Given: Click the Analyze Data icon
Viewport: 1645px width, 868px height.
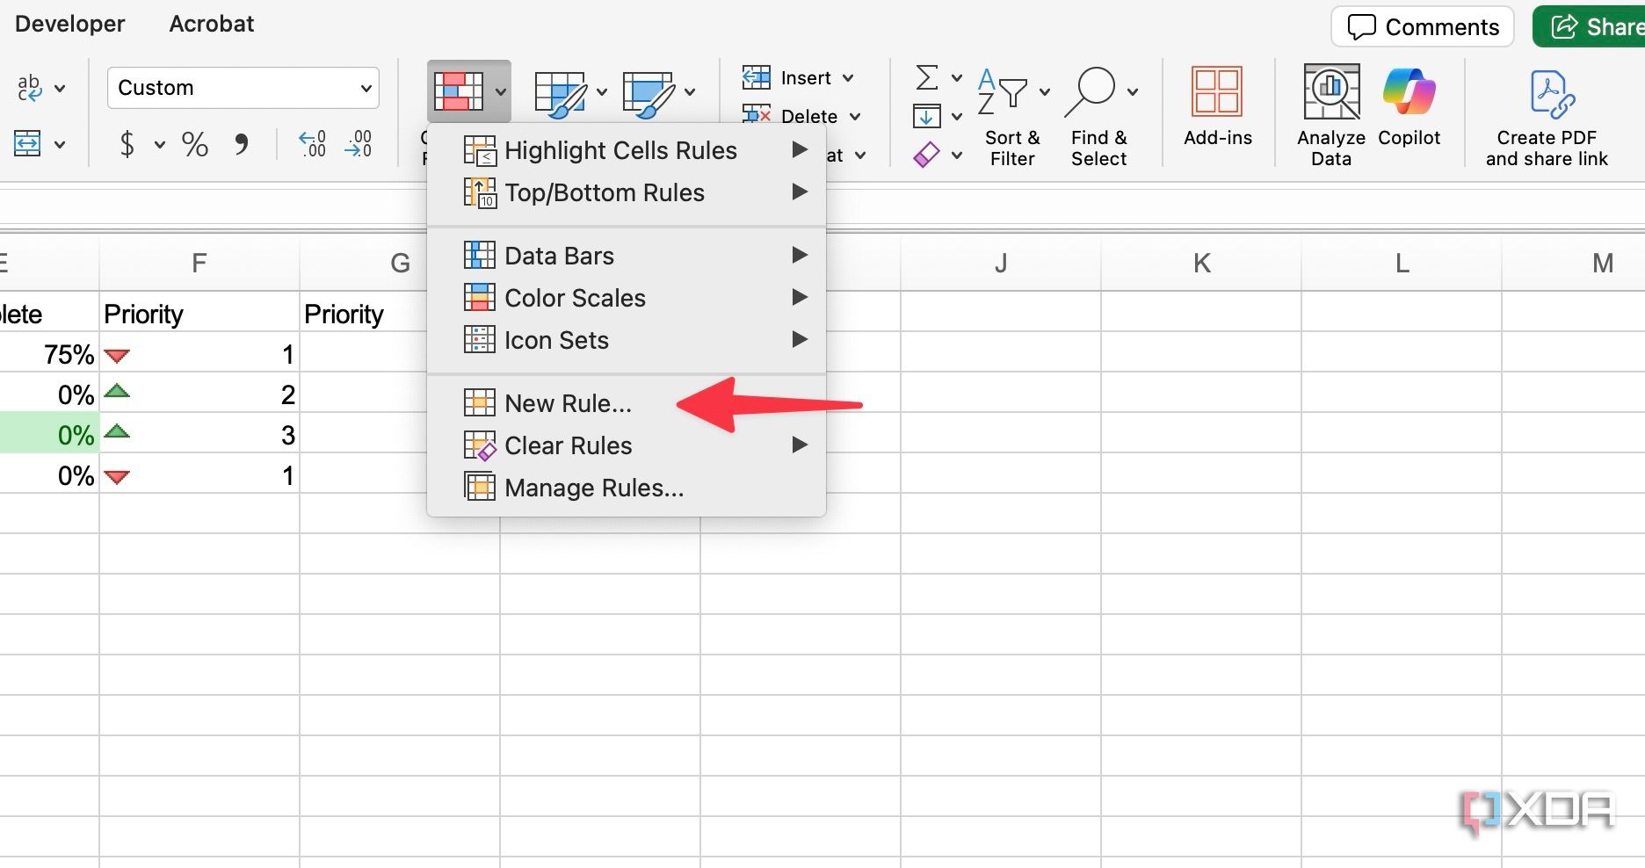Looking at the screenshot, I should pos(1330,114).
